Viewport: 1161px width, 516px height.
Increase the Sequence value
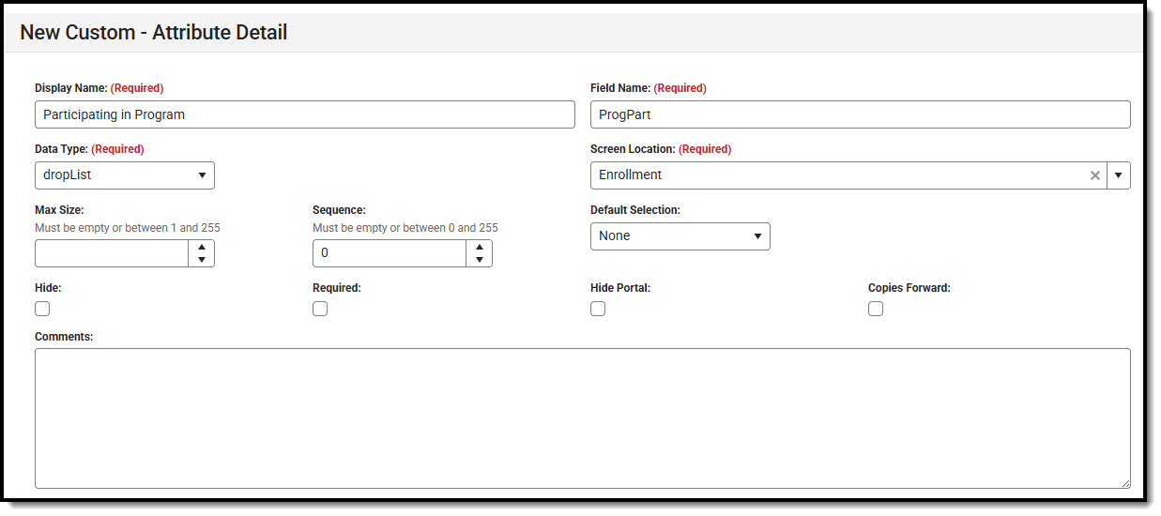[480, 247]
